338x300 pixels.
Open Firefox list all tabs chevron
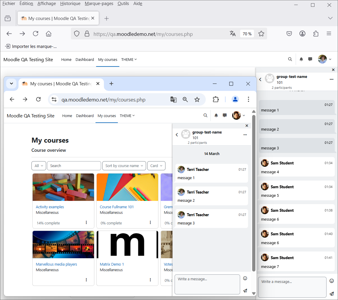tap(330, 18)
